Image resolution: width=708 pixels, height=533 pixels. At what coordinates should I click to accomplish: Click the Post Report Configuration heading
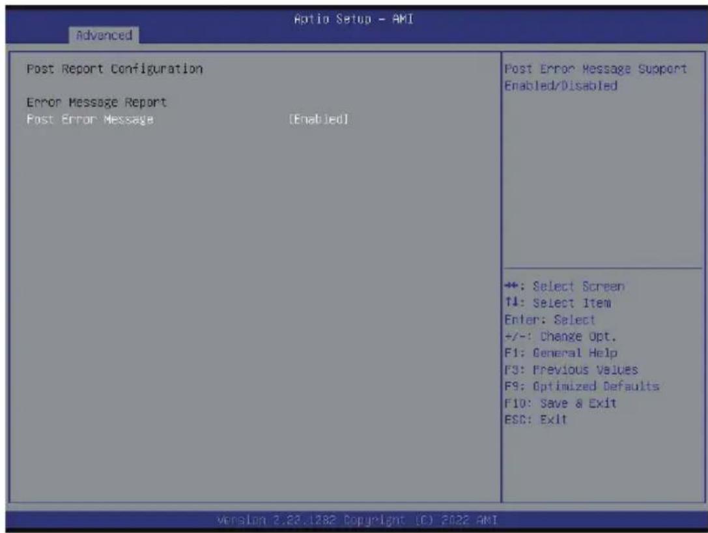tap(115, 69)
